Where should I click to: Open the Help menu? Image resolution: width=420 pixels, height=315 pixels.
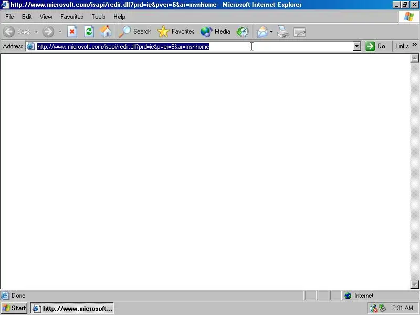[119, 17]
